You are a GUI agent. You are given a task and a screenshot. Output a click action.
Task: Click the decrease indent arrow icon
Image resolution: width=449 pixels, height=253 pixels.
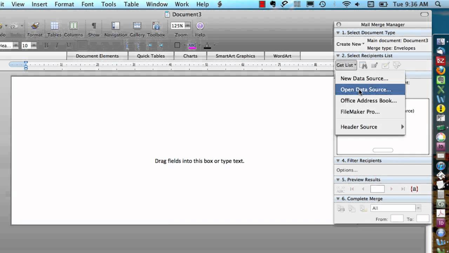point(150,45)
